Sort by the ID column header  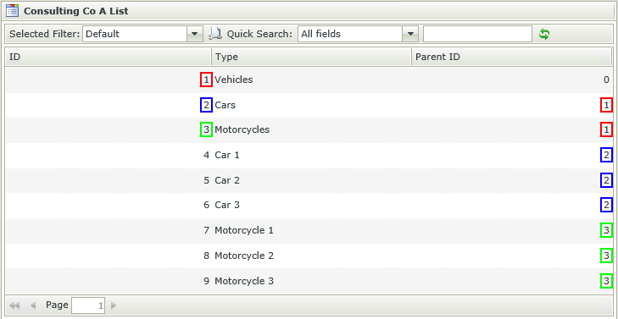point(109,57)
